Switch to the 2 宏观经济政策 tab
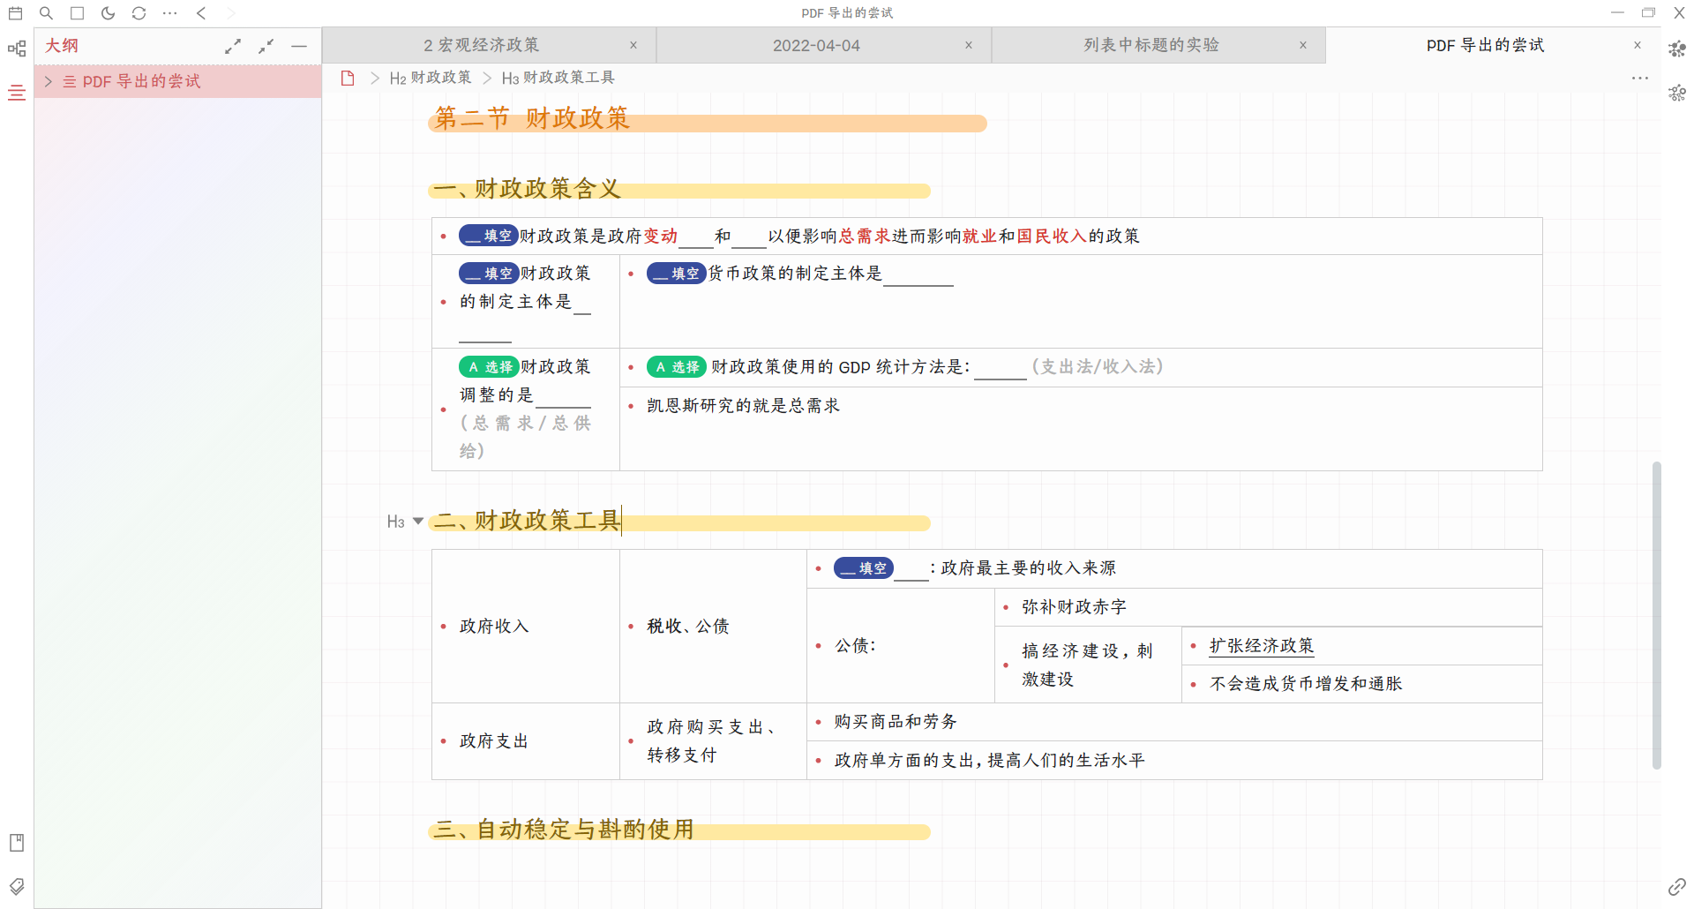Image resolution: width=1694 pixels, height=909 pixels. click(481, 45)
